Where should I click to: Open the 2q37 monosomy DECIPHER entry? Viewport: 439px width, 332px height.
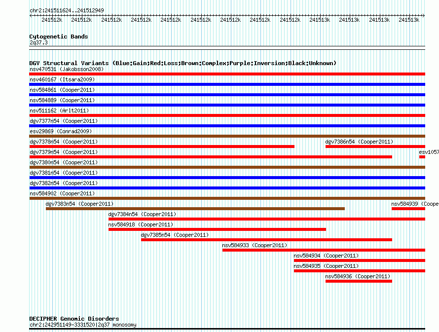click(83, 325)
